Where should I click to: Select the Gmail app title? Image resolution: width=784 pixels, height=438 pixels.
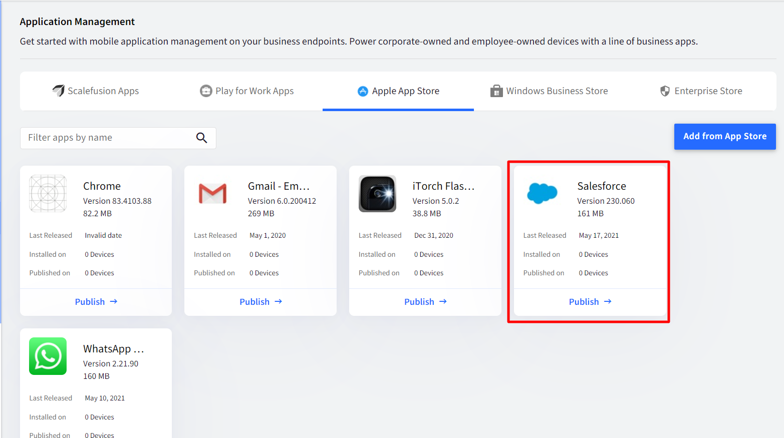279,186
